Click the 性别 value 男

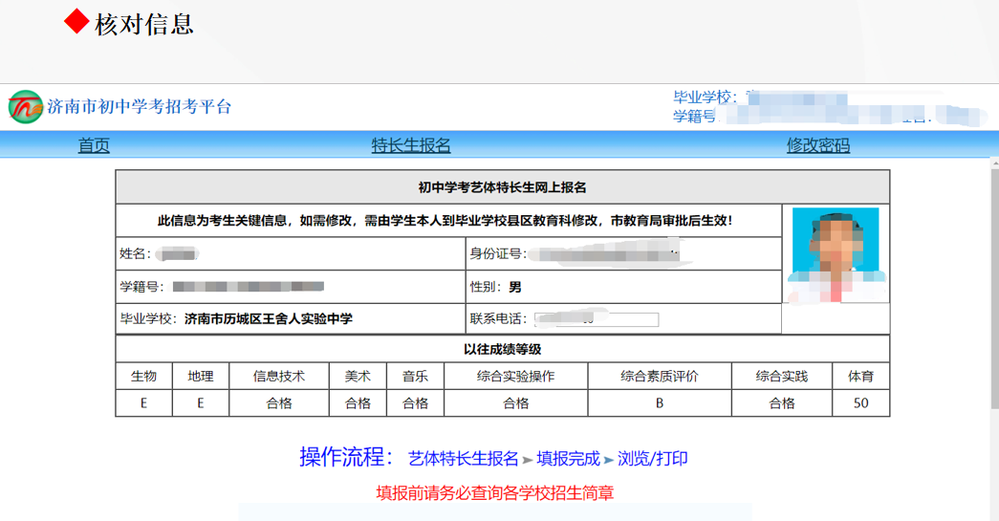click(x=514, y=287)
